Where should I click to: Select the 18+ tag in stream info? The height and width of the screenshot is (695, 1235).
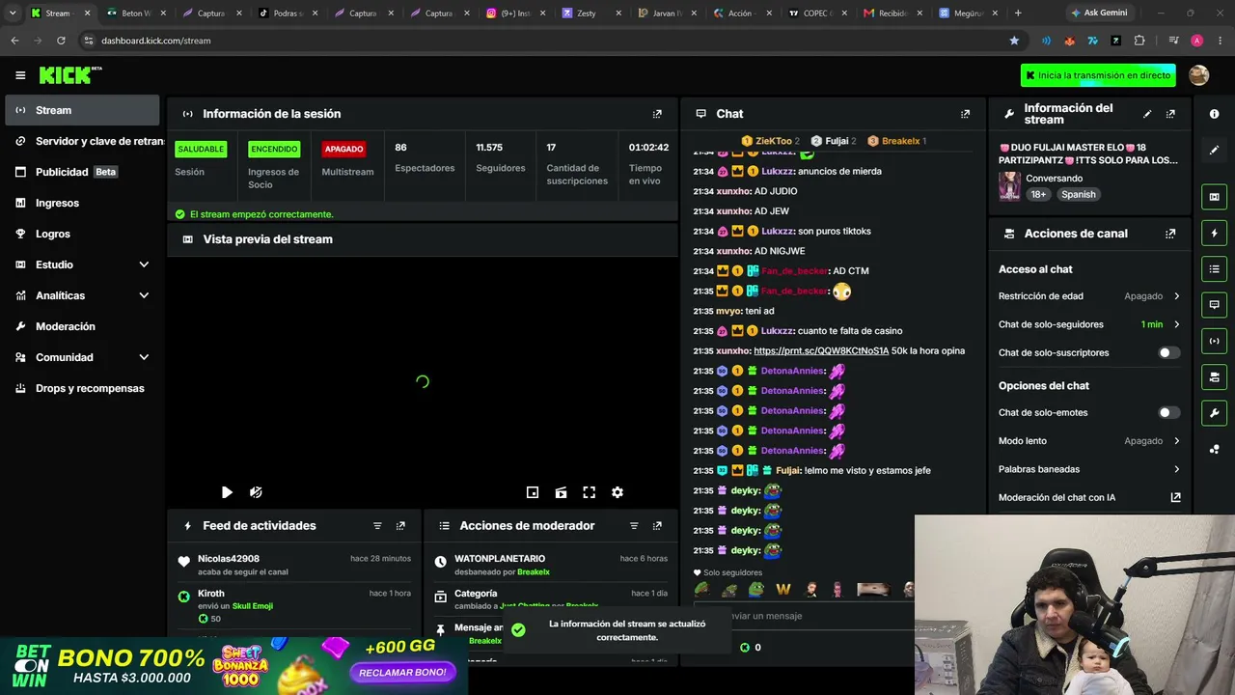(x=1038, y=194)
